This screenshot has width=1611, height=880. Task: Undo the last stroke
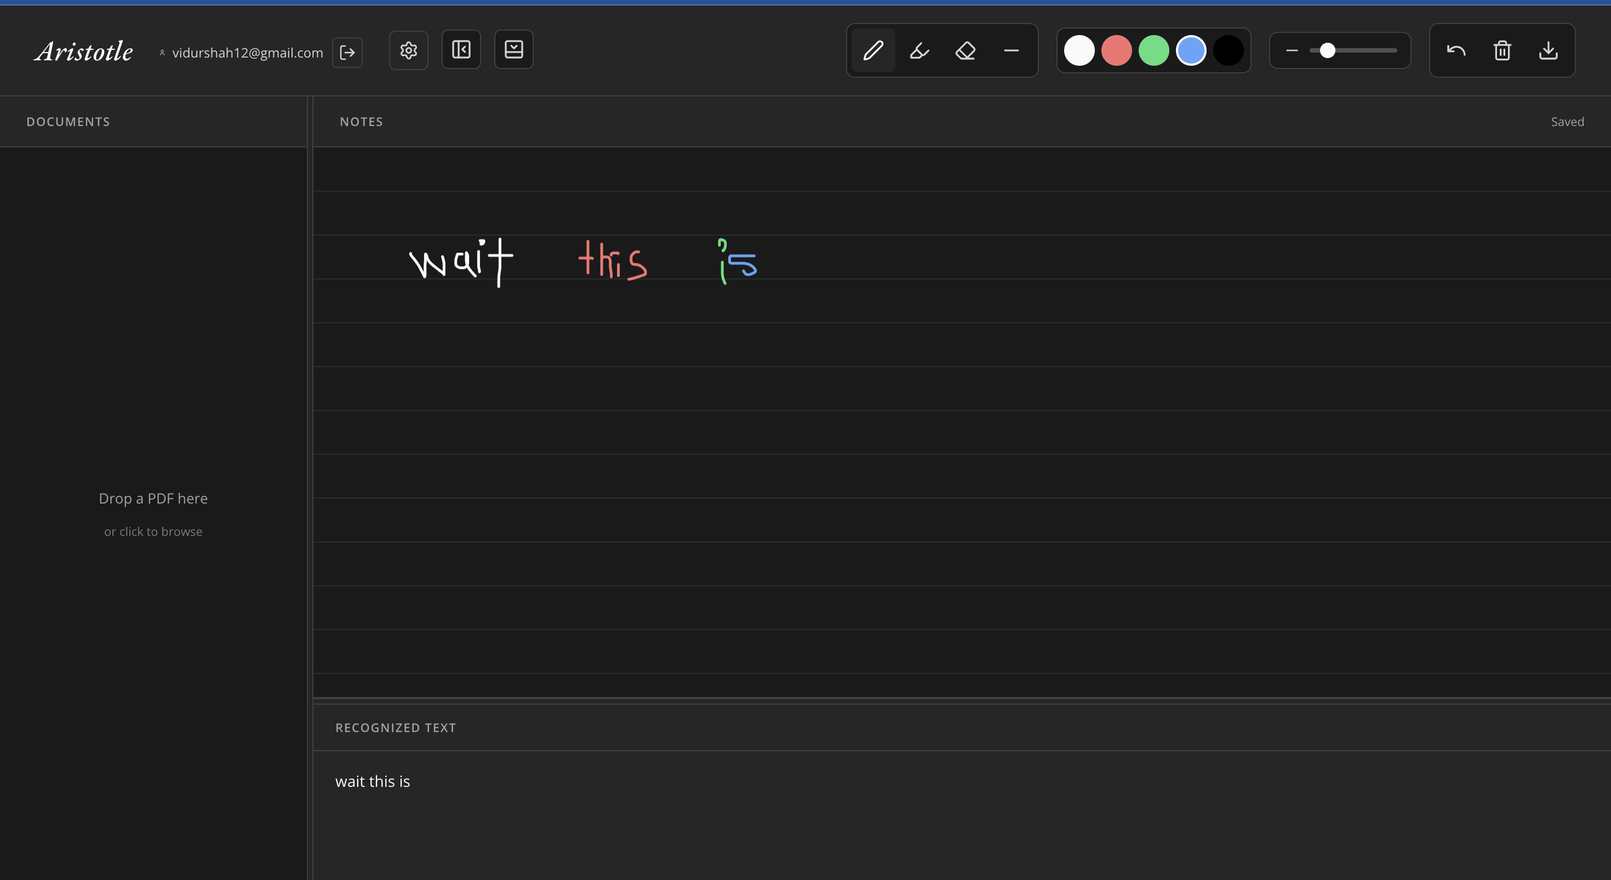[1456, 50]
